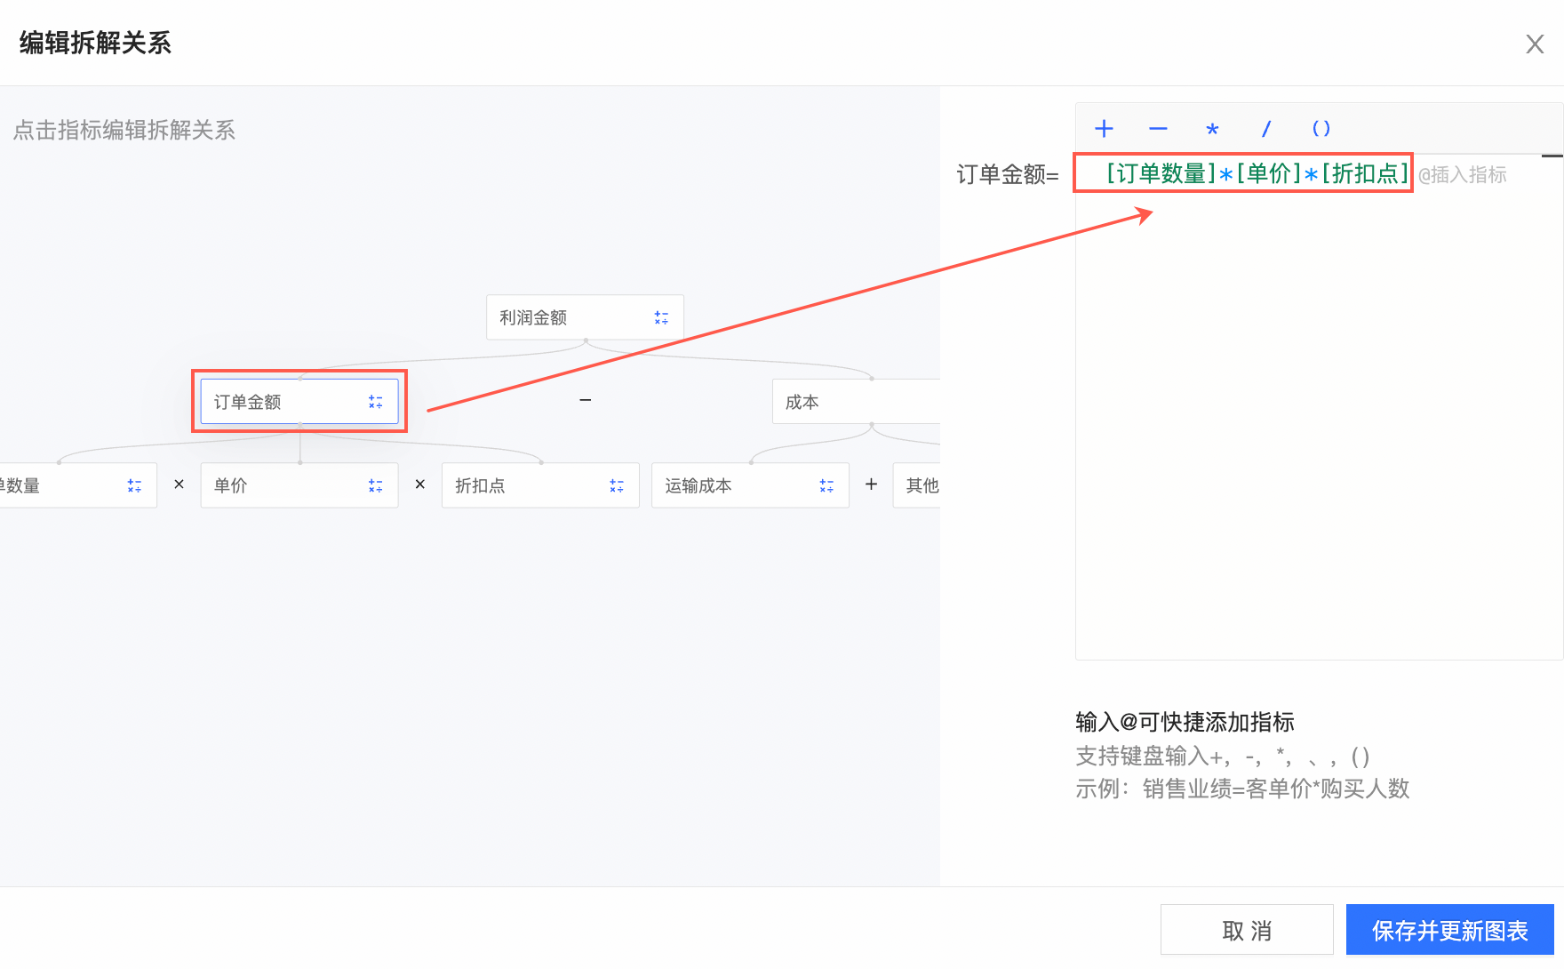Select the 订单金额 node

[275, 402]
